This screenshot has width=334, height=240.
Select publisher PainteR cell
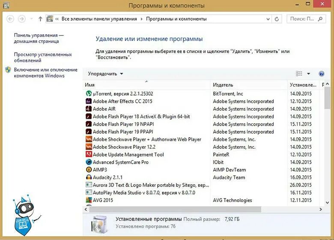[221, 155]
